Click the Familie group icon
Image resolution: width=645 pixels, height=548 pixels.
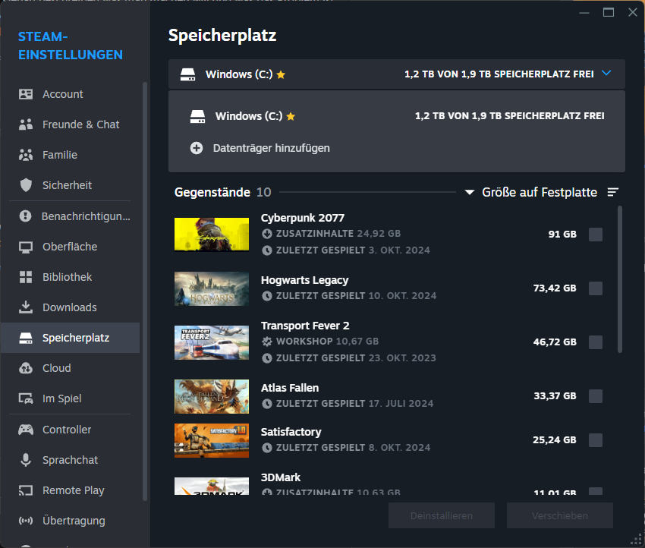click(x=26, y=155)
